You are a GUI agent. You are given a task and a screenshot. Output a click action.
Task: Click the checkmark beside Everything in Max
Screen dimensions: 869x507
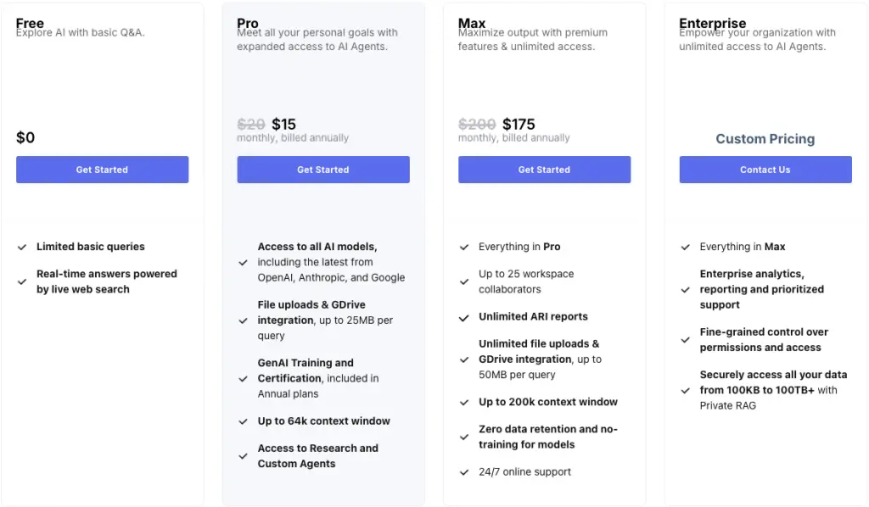click(686, 247)
